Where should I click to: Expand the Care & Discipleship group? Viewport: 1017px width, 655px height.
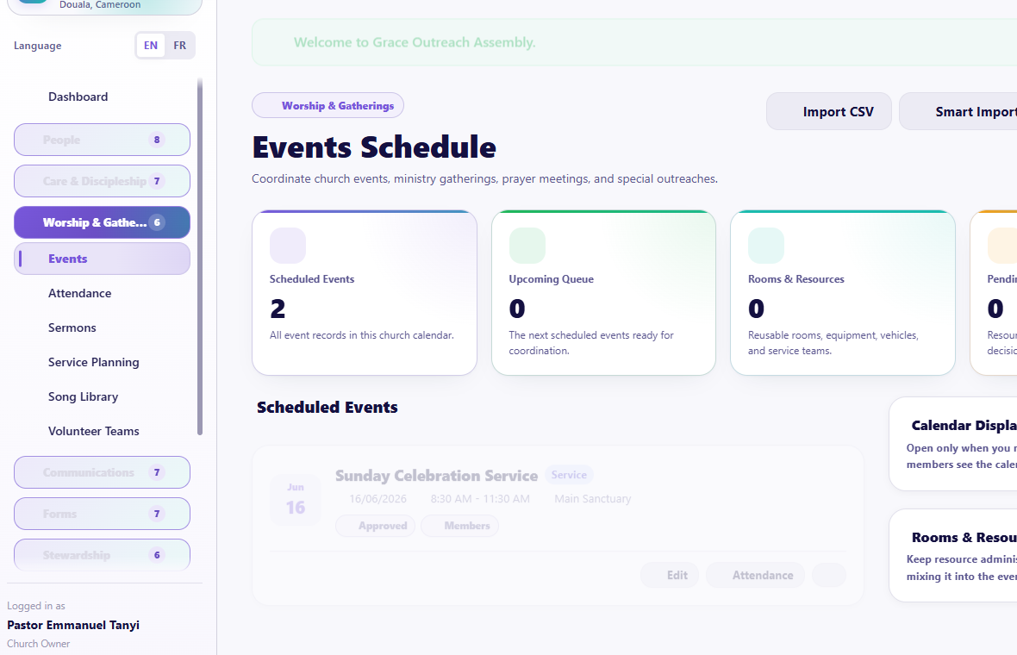point(102,181)
